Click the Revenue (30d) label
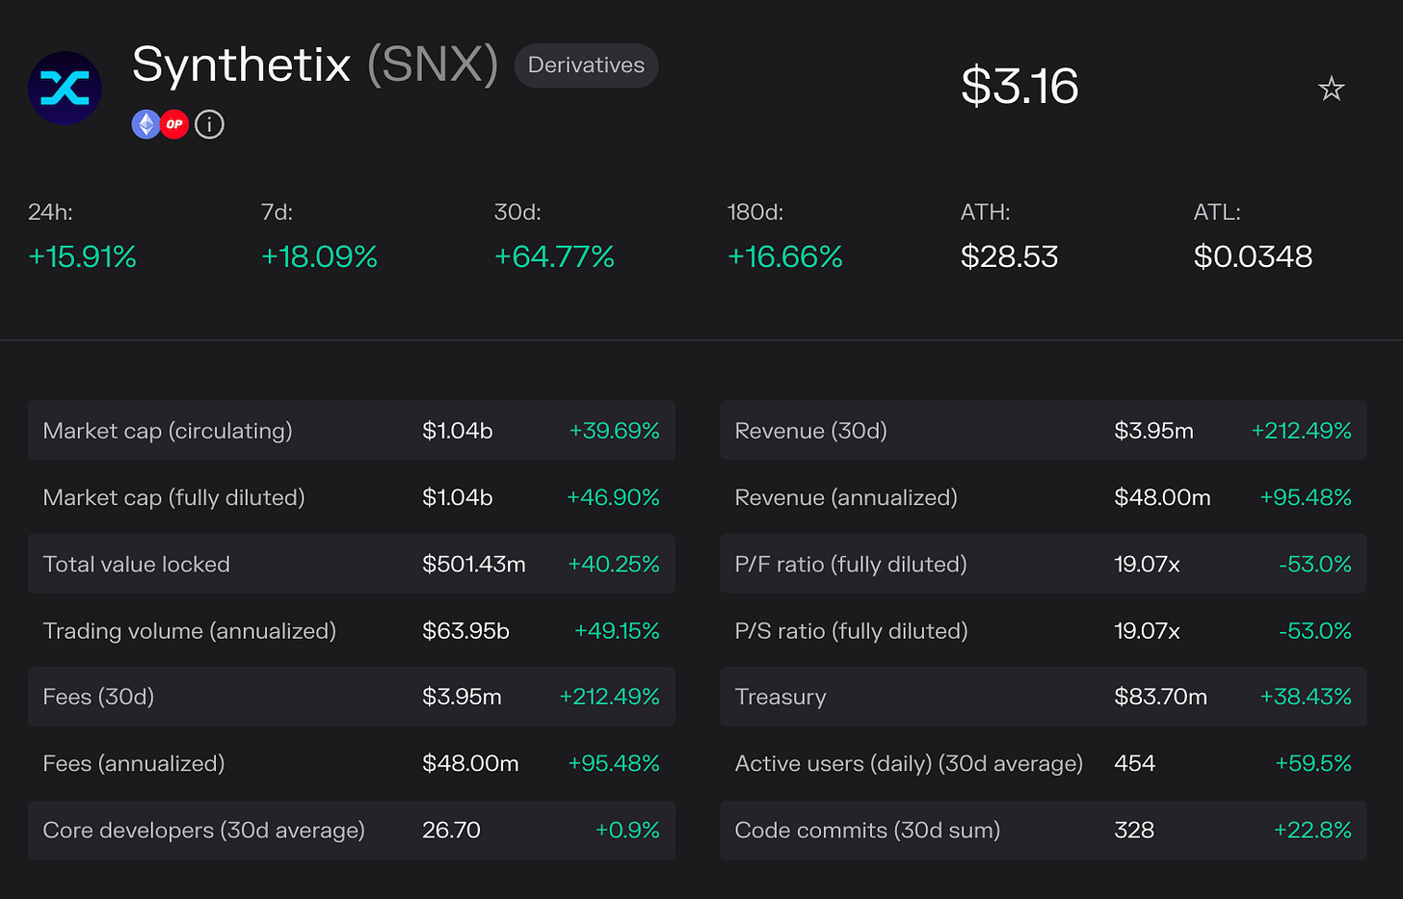This screenshot has width=1403, height=899. click(x=810, y=431)
